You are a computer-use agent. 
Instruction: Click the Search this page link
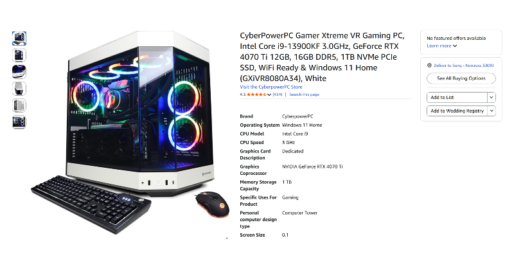(x=304, y=94)
